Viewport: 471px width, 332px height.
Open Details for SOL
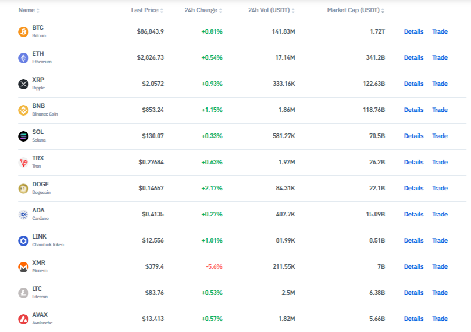pyautogui.click(x=413, y=136)
